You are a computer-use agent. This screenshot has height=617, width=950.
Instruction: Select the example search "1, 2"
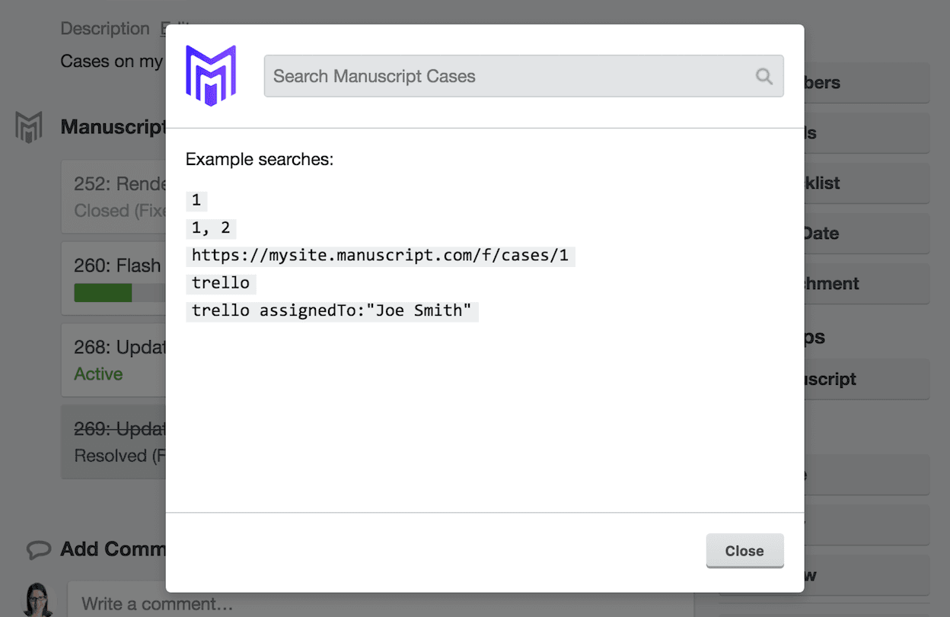(211, 228)
